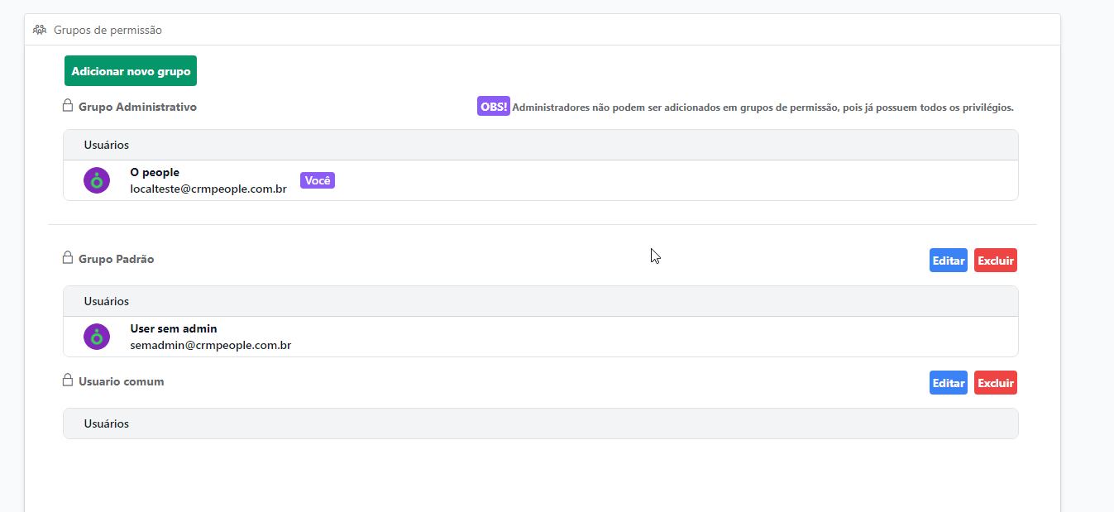Select the User sem admin name

tap(174, 328)
